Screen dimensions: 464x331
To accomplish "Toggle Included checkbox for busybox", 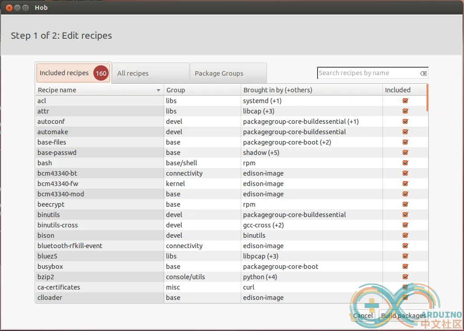I will point(405,267).
